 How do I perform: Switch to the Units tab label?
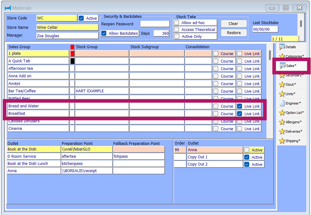tap(290, 94)
